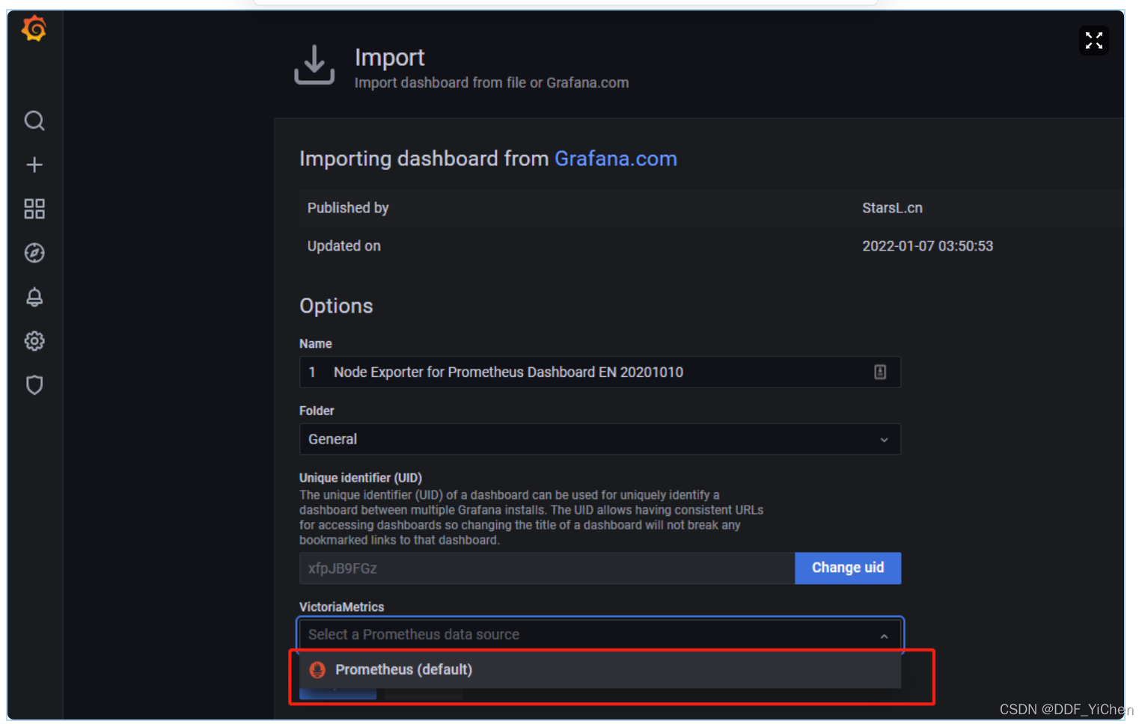
Task: Exit fullscreen with the collapse icon
Action: pos(1094,40)
